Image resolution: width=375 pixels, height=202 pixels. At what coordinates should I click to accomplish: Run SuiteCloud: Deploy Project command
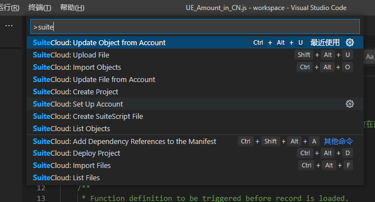(x=195, y=153)
